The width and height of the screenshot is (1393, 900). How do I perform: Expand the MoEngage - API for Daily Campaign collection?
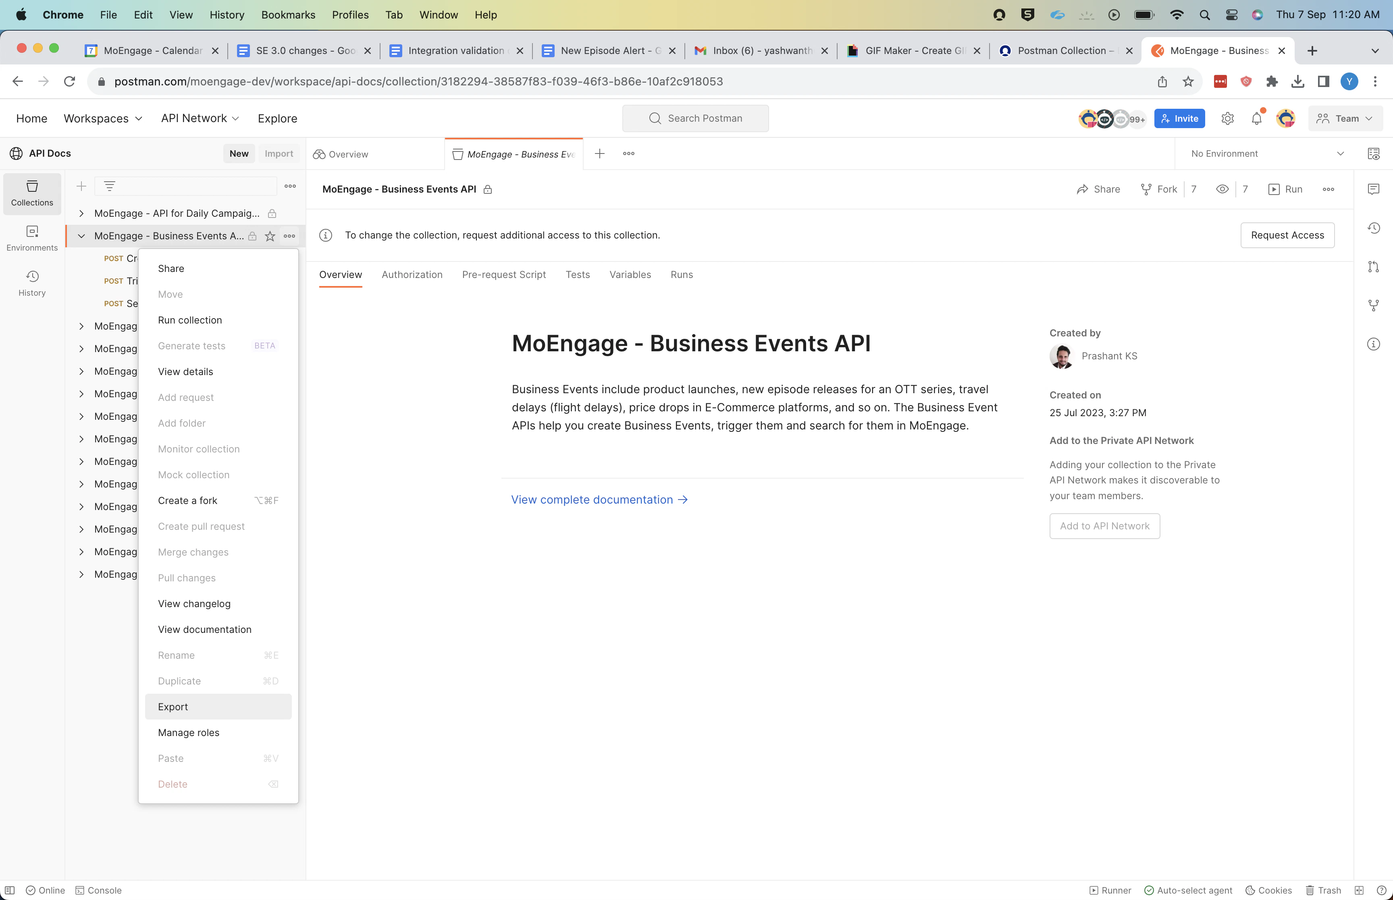(x=81, y=213)
